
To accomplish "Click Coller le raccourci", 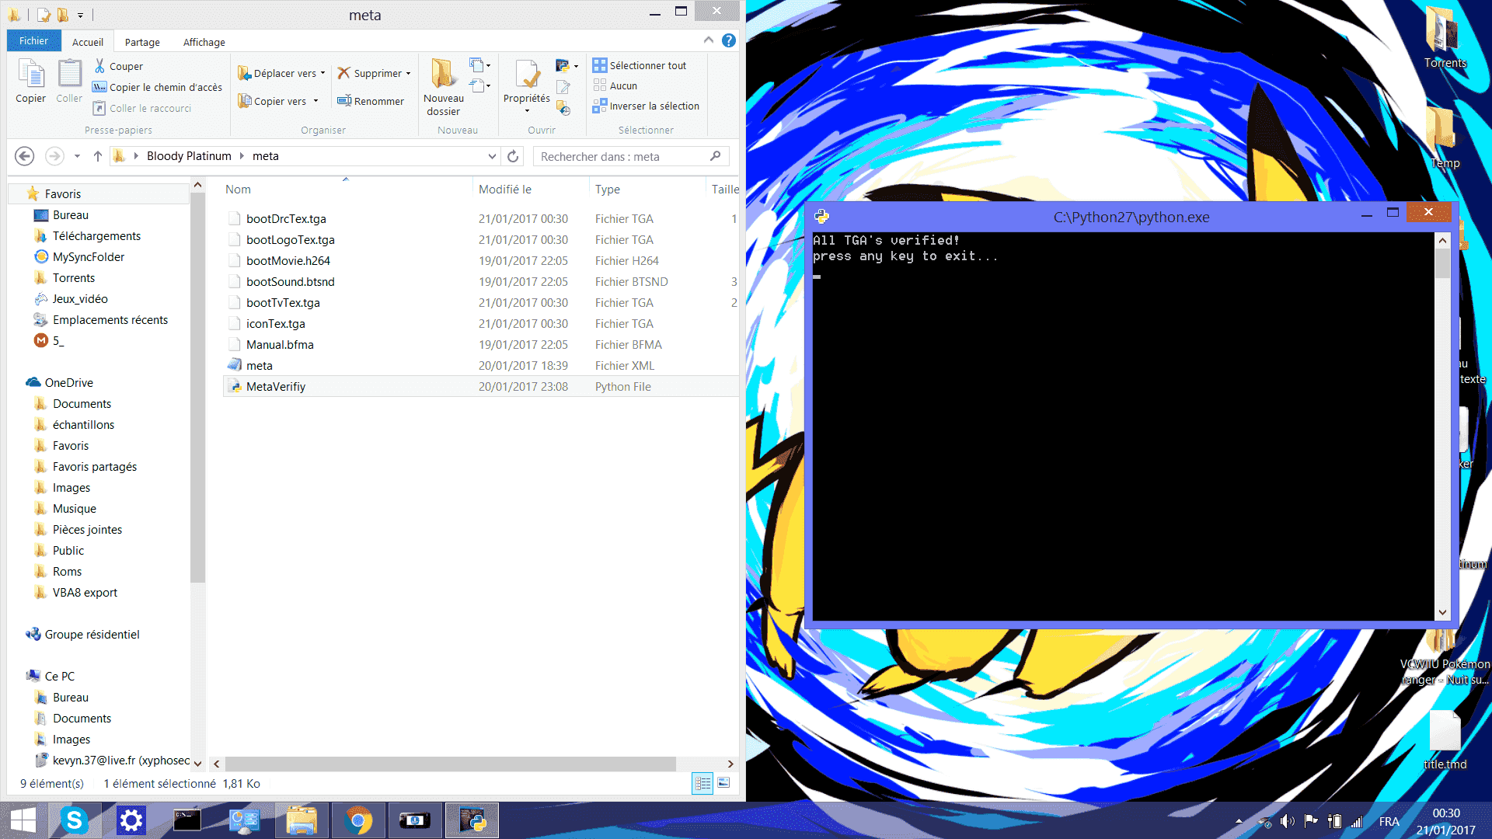I will tap(142, 108).
